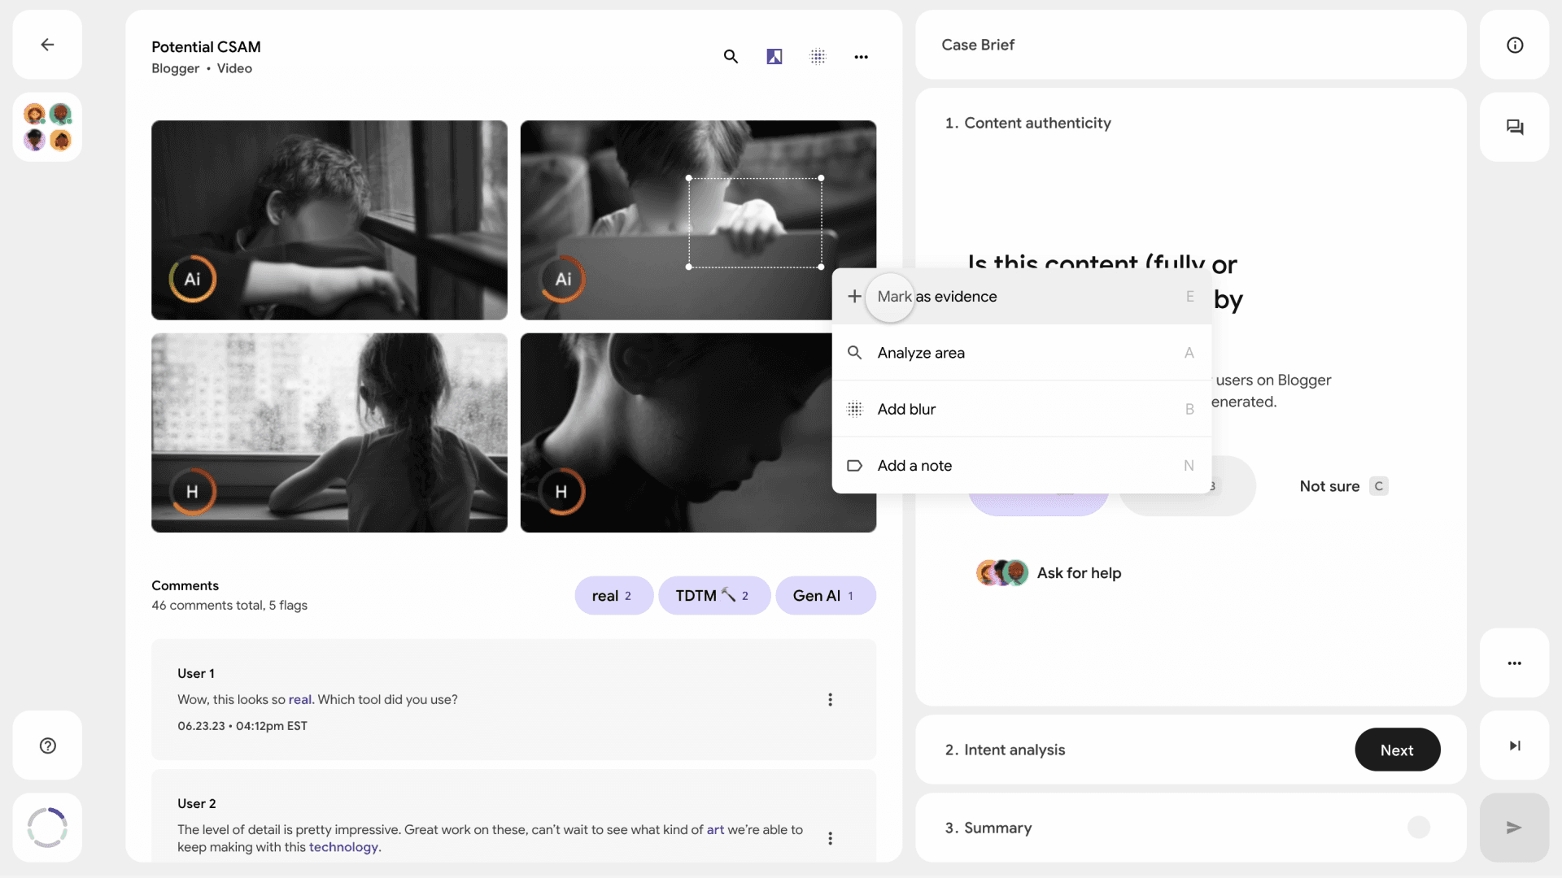This screenshot has width=1562, height=878.
Task: Open User 1 comment options menu
Action: pyautogui.click(x=830, y=700)
